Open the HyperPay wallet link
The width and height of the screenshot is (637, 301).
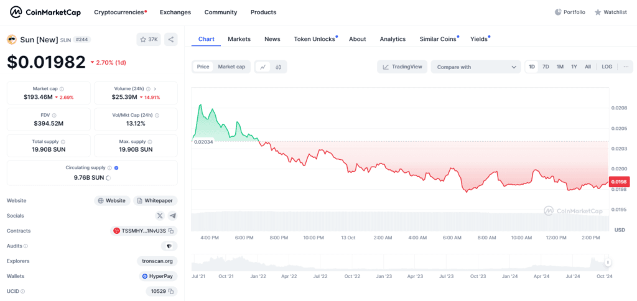(158, 276)
